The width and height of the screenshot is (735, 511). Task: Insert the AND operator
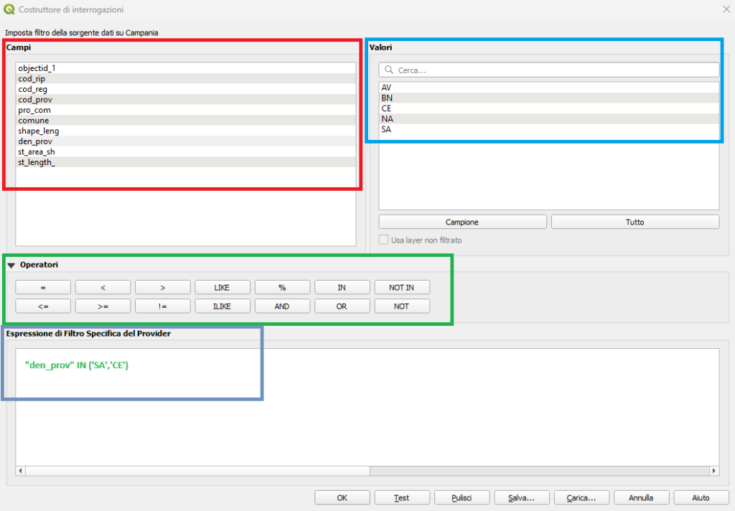point(282,306)
